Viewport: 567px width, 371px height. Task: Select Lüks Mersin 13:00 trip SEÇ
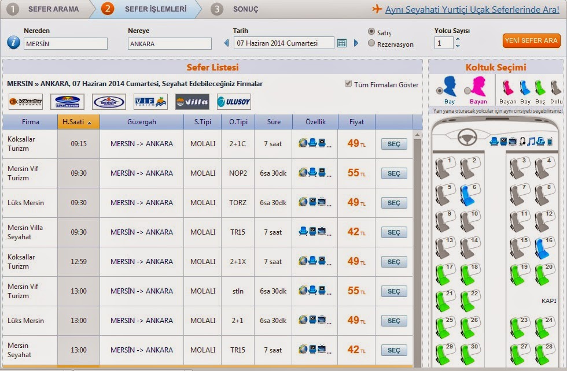(394, 321)
